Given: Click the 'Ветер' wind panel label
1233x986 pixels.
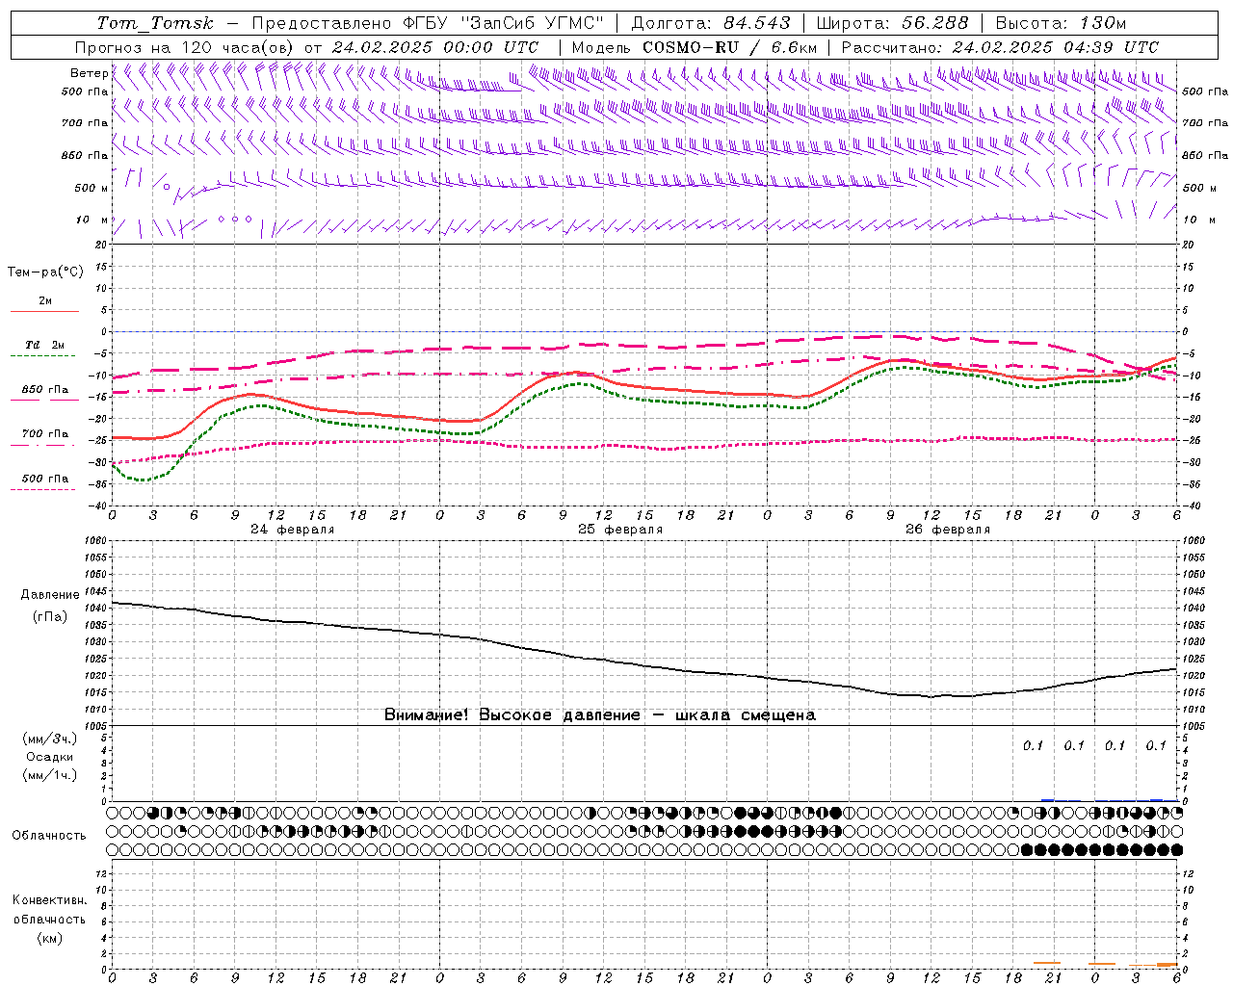Looking at the screenshot, I should tap(89, 73).
